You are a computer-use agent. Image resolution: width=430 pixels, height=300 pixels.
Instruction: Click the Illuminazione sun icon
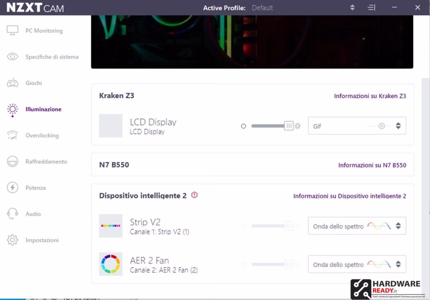(12, 110)
